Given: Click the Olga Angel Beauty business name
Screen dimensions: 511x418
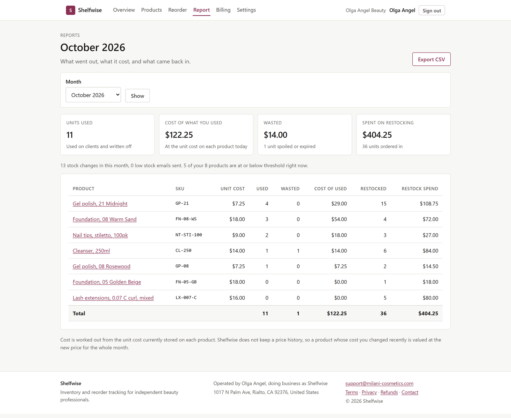Looking at the screenshot, I should (366, 10).
